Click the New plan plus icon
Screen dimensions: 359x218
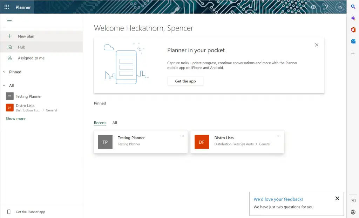point(9,36)
